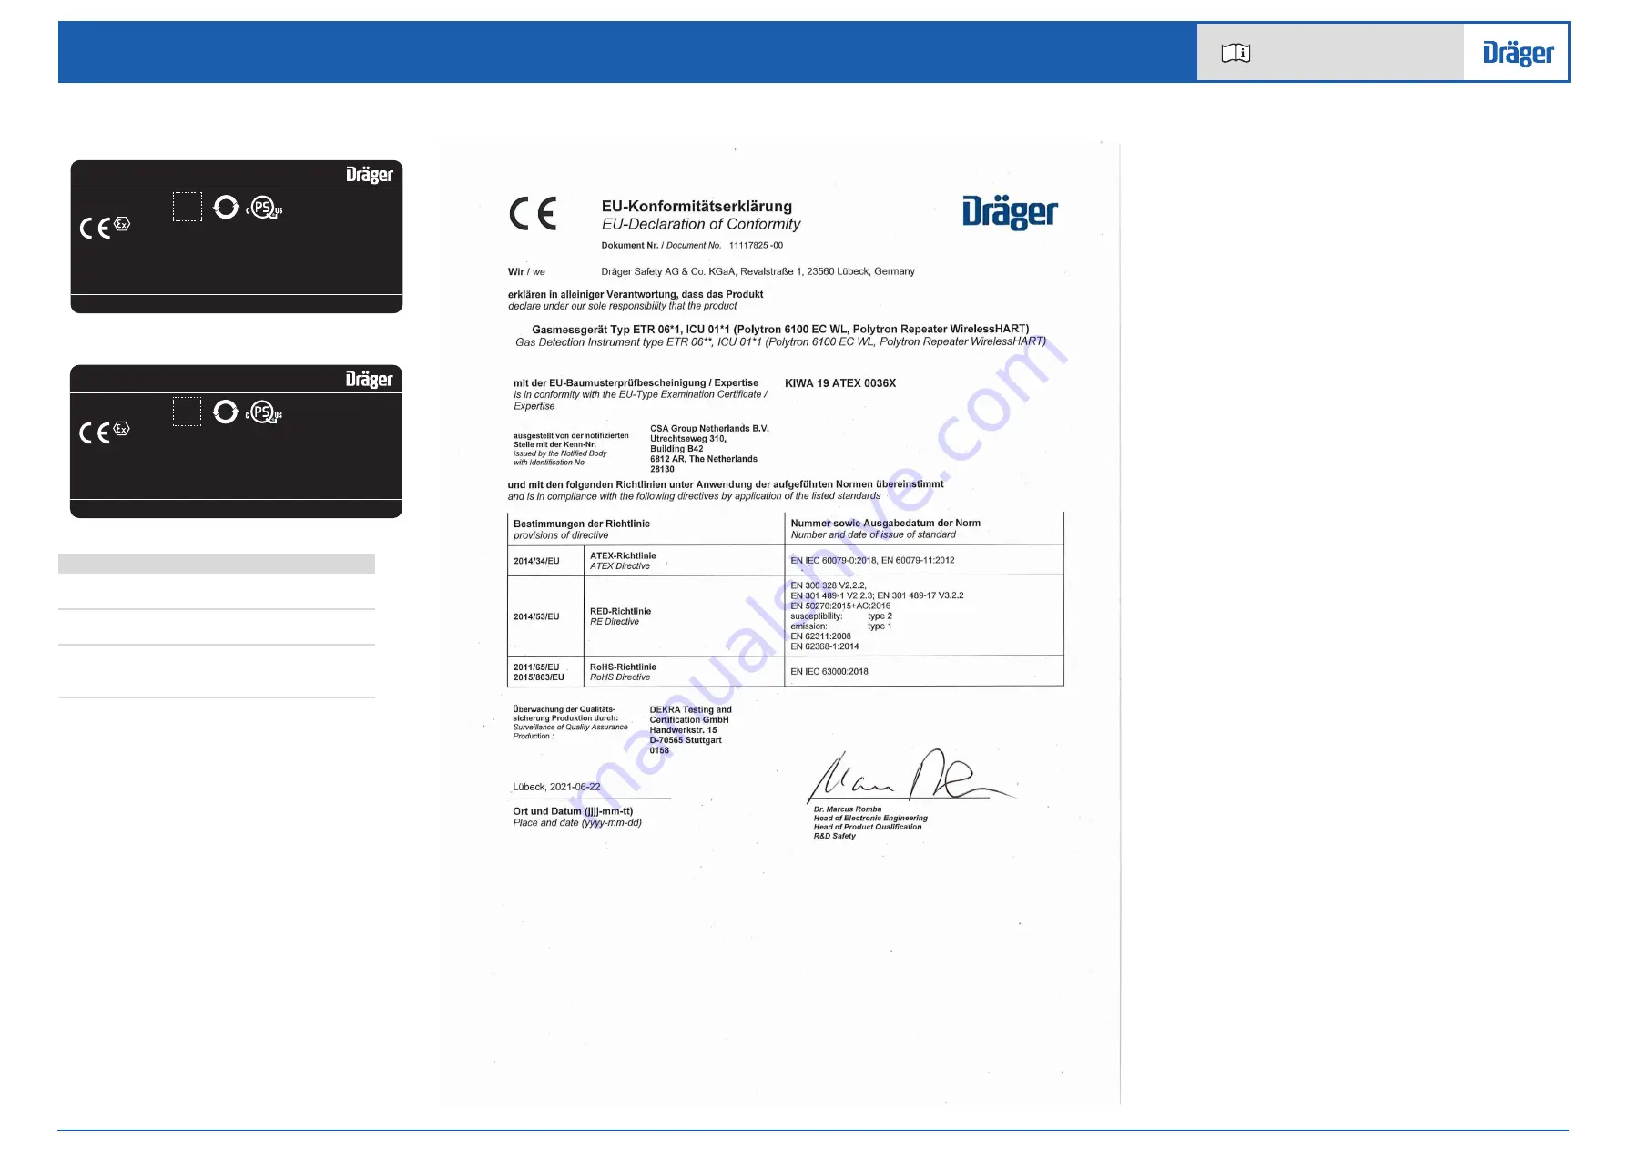This screenshot has height=1150, width=1627.
Task: Click the manual book info icon in header
Action: (1236, 53)
